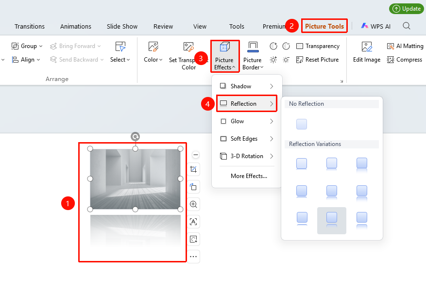Open the 3-D Rotation submenu
This screenshot has height=292, width=426.
click(247, 156)
